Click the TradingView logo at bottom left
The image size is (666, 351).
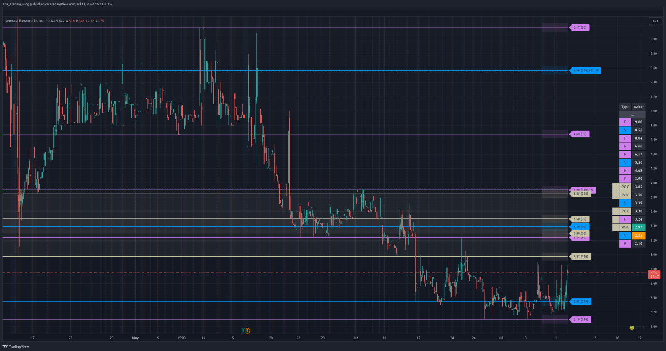click(x=16, y=346)
